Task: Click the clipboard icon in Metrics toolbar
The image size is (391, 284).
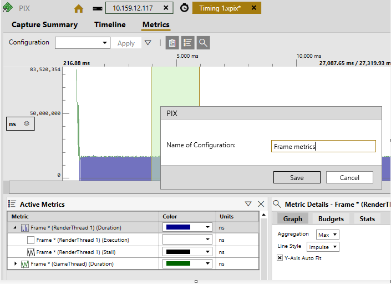Action: point(172,43)
